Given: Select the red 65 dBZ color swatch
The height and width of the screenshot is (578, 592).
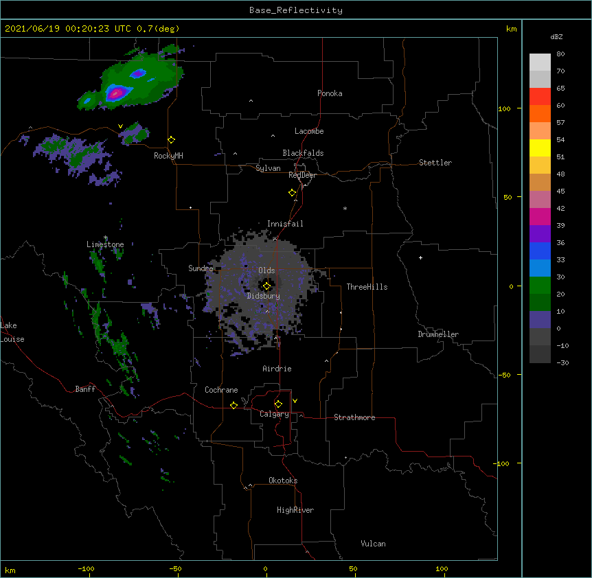Looking at the screenshot, I should [540, 97].
